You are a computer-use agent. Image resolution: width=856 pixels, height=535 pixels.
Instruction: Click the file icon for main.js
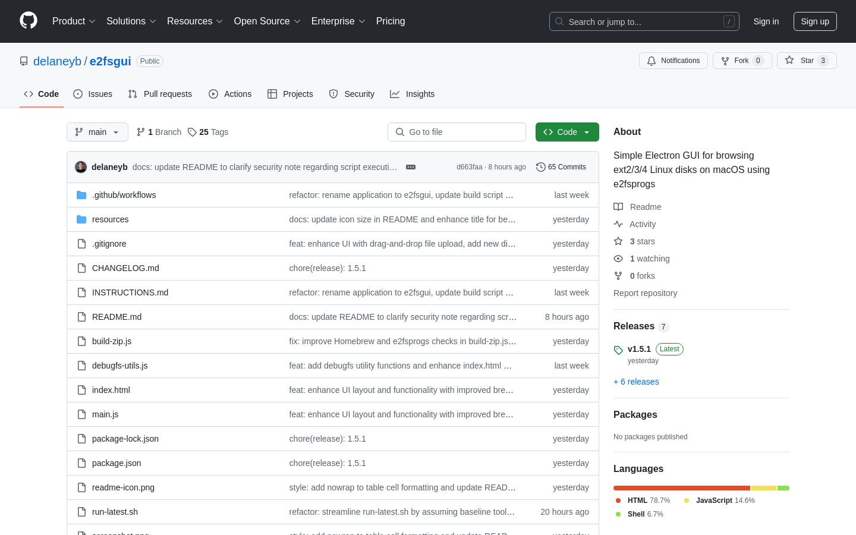pos(81,414)
